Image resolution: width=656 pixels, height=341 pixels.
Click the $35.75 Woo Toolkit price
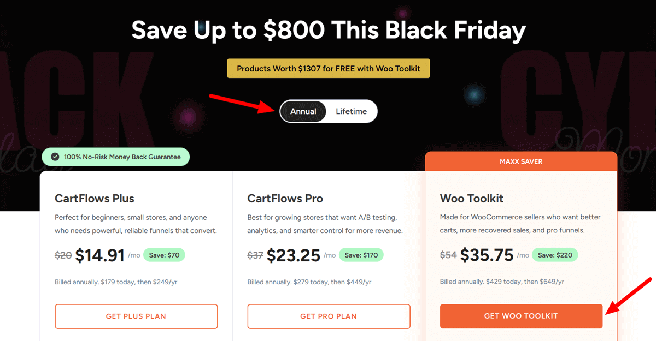(486, 255)
